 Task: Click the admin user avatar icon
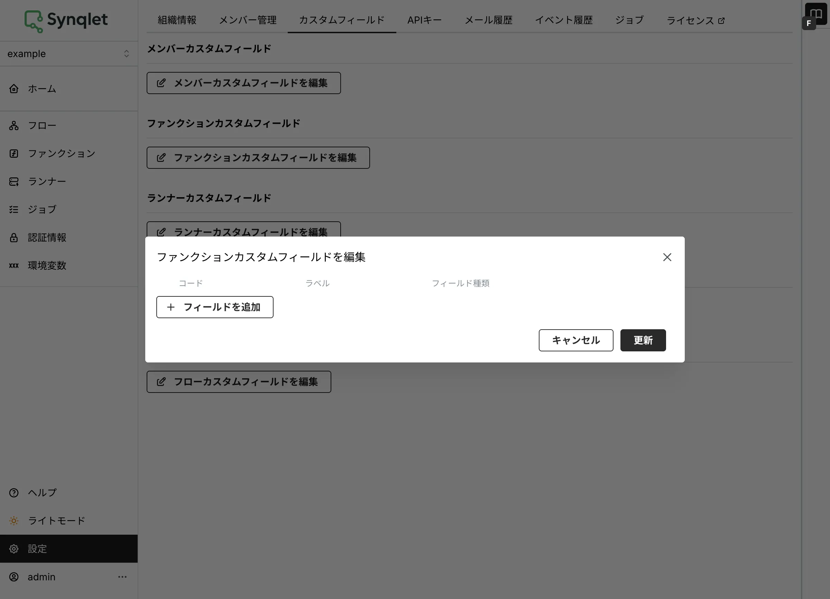(x=14, y=577)
